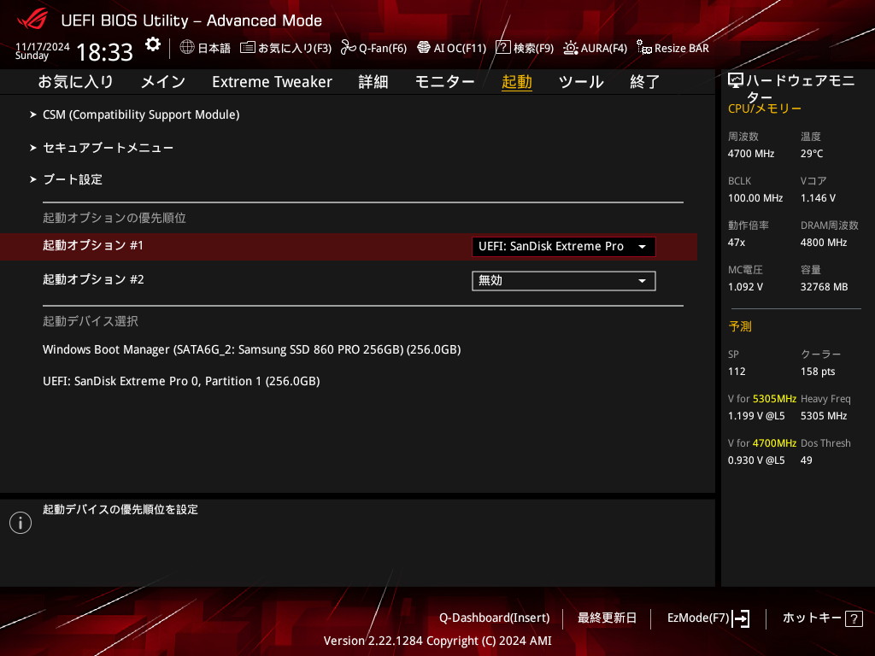Click cooler score 158 pts
Screen dimensions: 875x656
pyautogui.click(x=818, y=372)
